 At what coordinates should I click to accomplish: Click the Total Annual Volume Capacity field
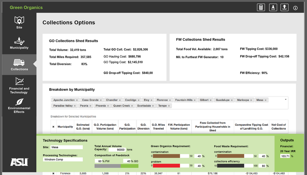point(117,150)
